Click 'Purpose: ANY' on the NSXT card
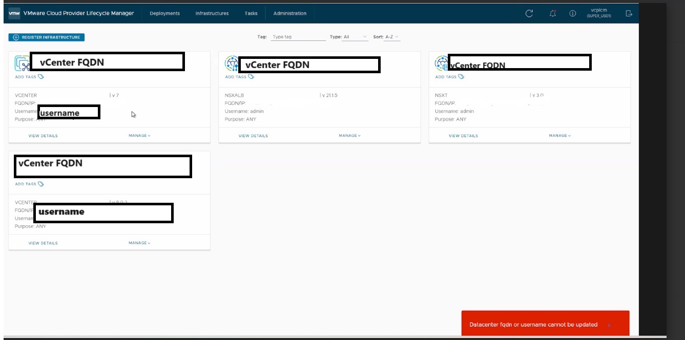 pos(450,119)
